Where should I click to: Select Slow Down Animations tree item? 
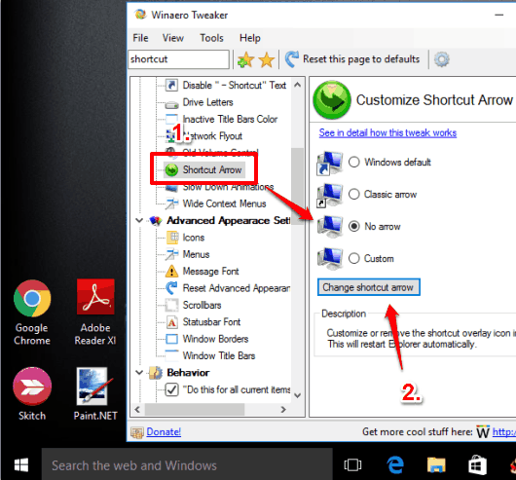[228, 187]
